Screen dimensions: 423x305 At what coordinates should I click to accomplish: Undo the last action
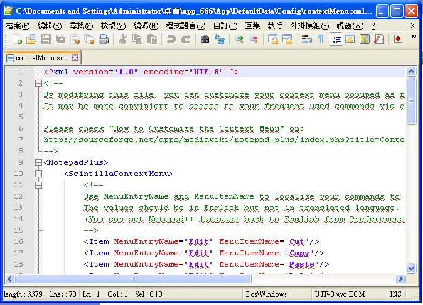tap(171, 39)
